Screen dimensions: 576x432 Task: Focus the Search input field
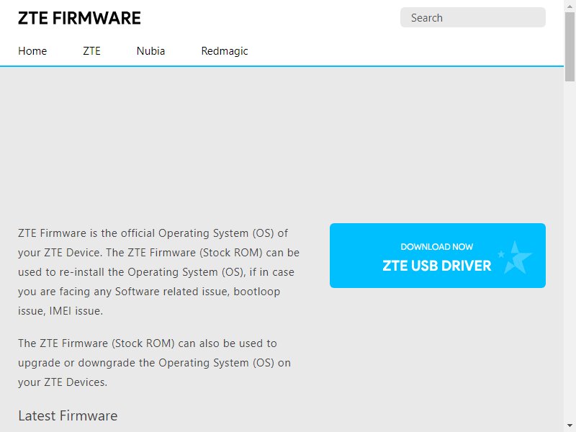point(473,17)
